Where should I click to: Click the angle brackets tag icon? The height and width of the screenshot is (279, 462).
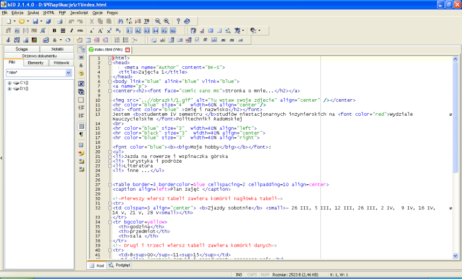(x=68, y=40)
